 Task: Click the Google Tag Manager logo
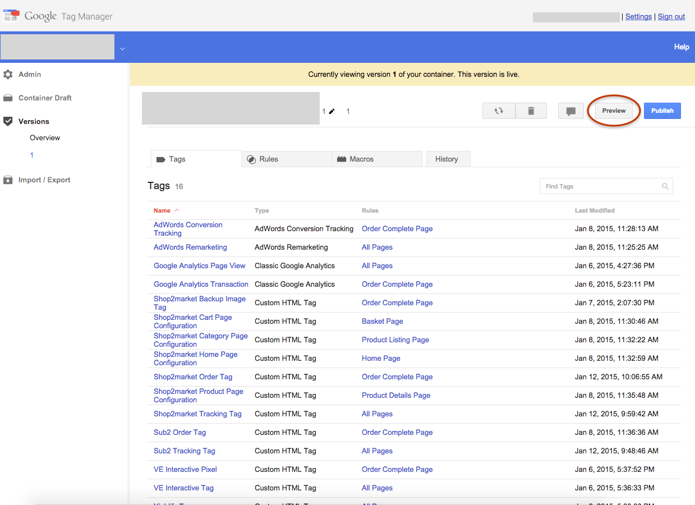tap(58, 16)
